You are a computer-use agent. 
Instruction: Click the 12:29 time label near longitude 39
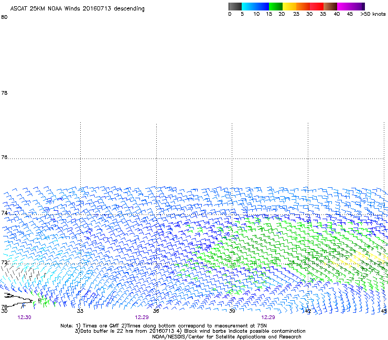coord(268,318)
